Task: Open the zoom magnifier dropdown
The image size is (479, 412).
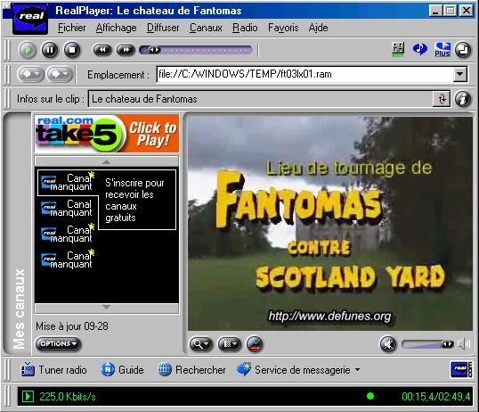Action: (x=201, y=344)
